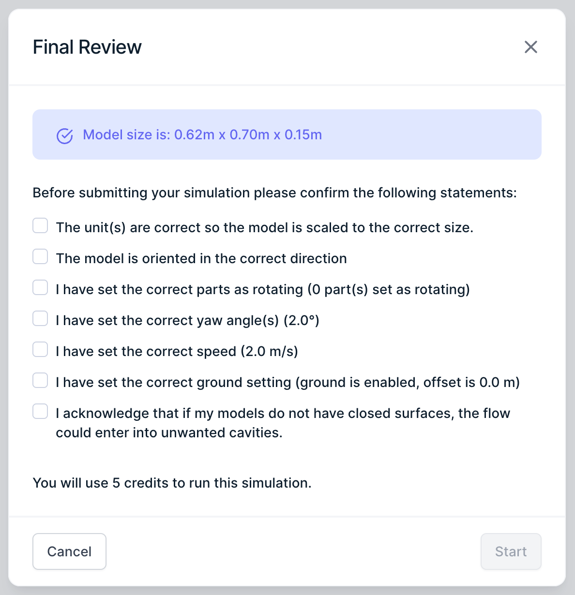The height and width of the screenshot is (595, 575).
Task: Select the credits usage notice text
Action: coord(172,483)
